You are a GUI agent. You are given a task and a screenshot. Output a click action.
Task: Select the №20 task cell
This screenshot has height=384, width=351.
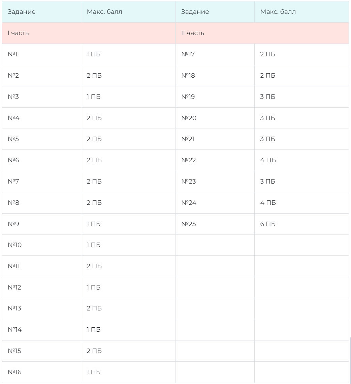click(189, 118)
